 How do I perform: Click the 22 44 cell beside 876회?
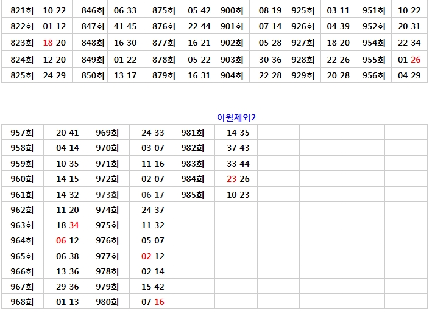[199, 26]
